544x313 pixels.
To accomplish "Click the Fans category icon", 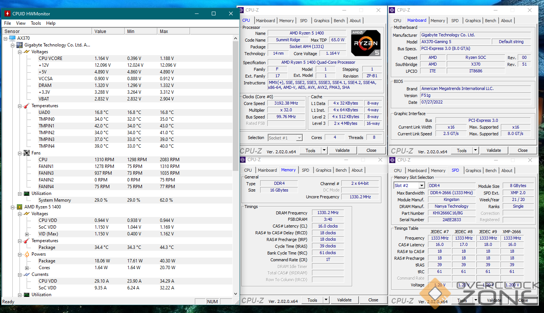I will tap(27, 153).
